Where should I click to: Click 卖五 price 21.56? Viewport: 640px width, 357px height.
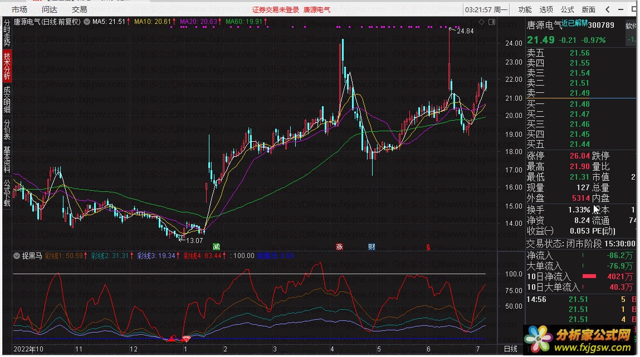coord(580,53)
